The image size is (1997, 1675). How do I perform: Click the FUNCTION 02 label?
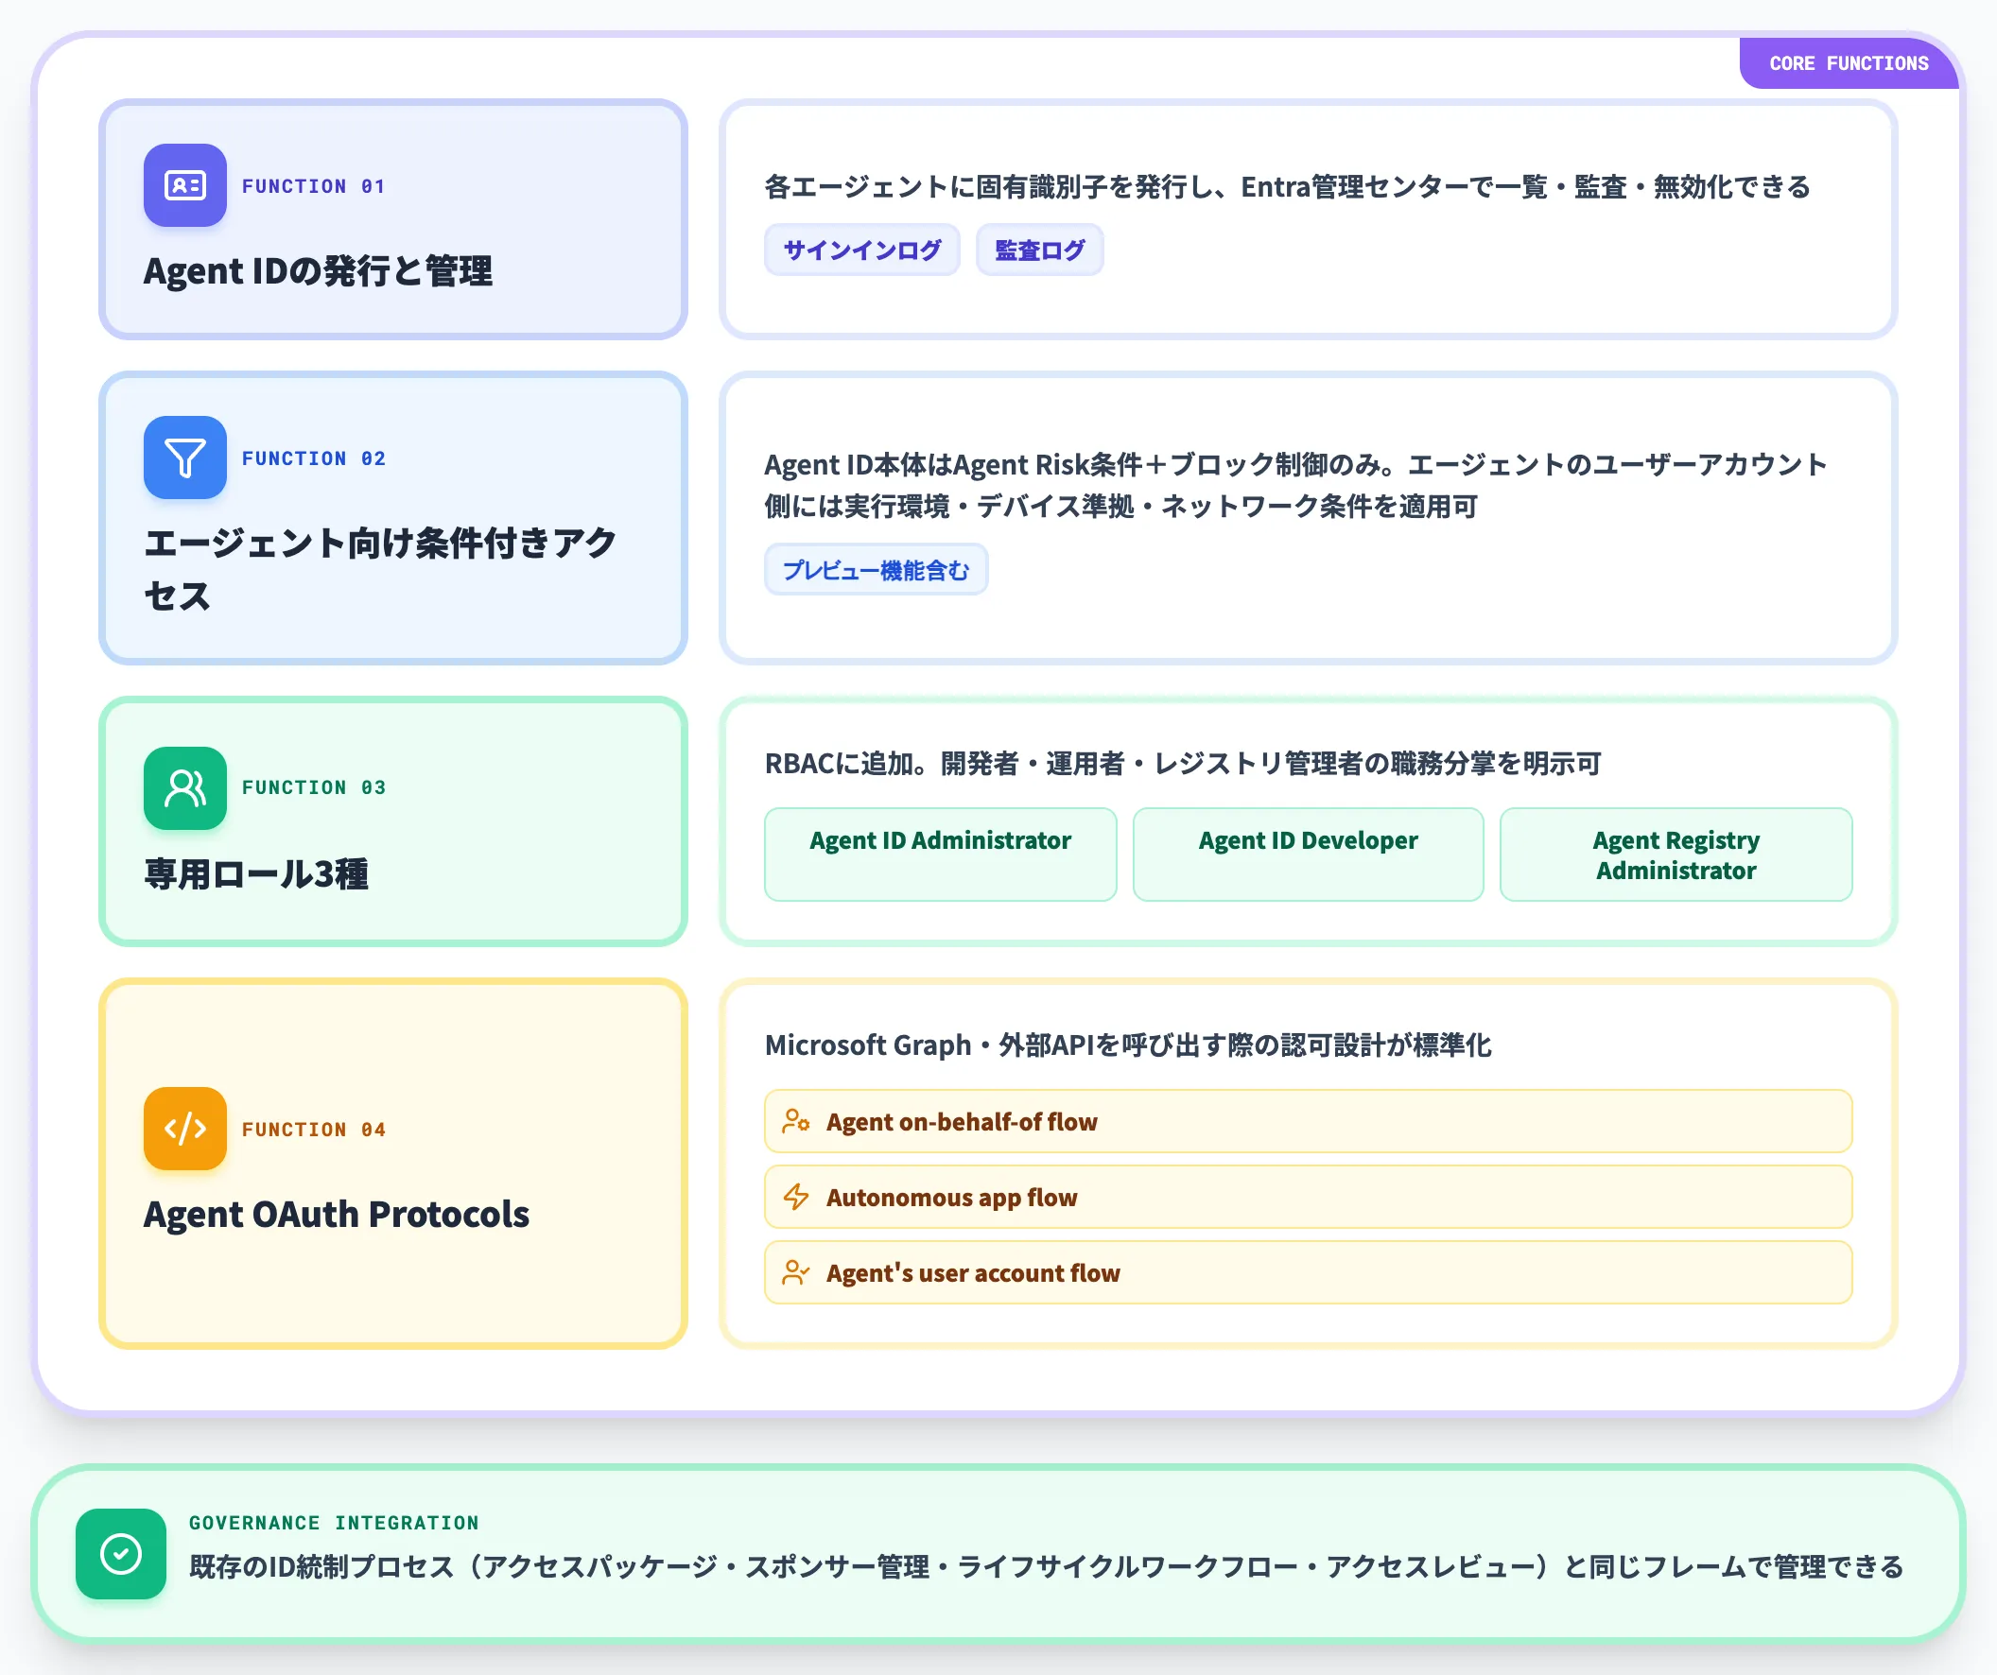coord(314,458)
